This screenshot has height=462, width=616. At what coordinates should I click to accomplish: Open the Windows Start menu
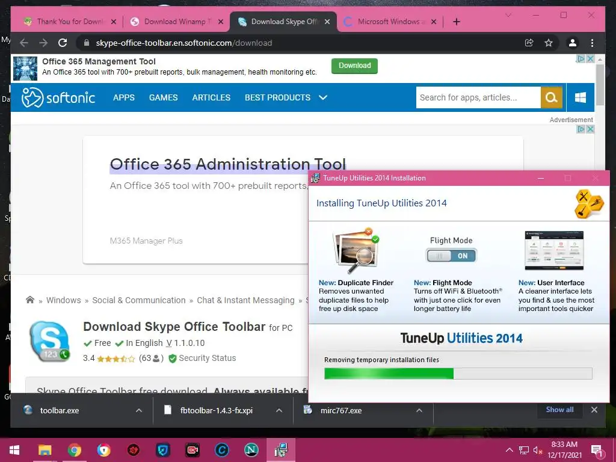[14, 450]
